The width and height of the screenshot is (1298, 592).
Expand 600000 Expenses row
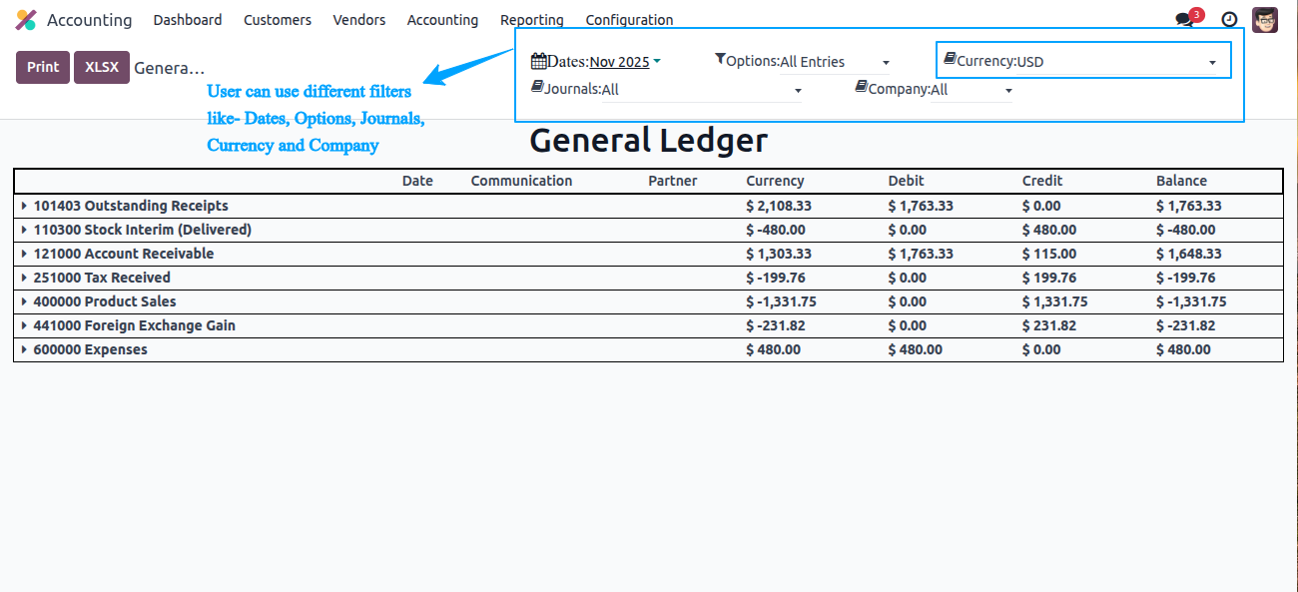(24, 349)
